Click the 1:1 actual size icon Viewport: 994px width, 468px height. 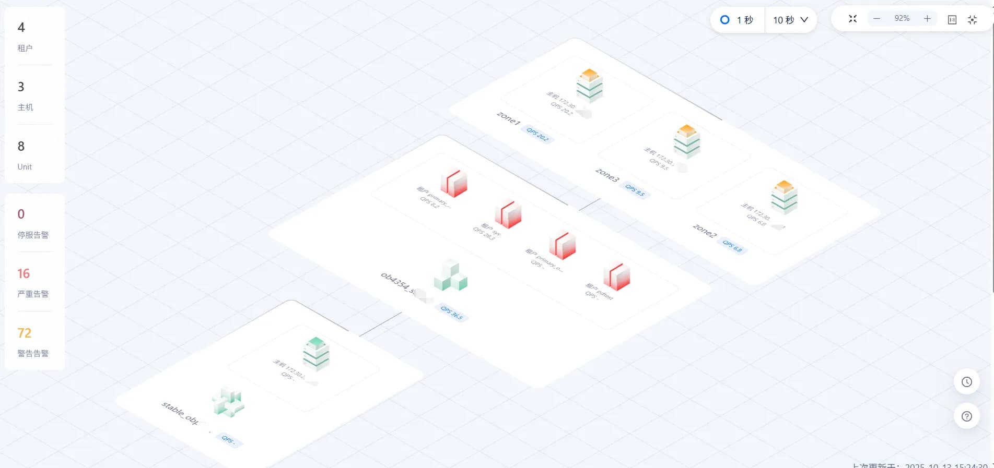tap(952, 20)
